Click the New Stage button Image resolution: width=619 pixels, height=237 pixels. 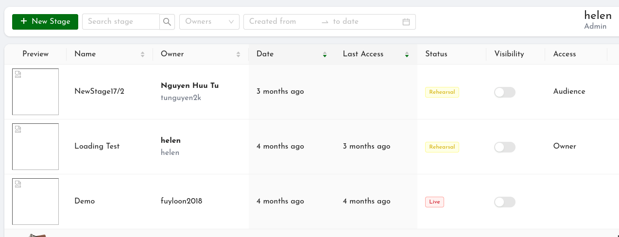[45, 22]
